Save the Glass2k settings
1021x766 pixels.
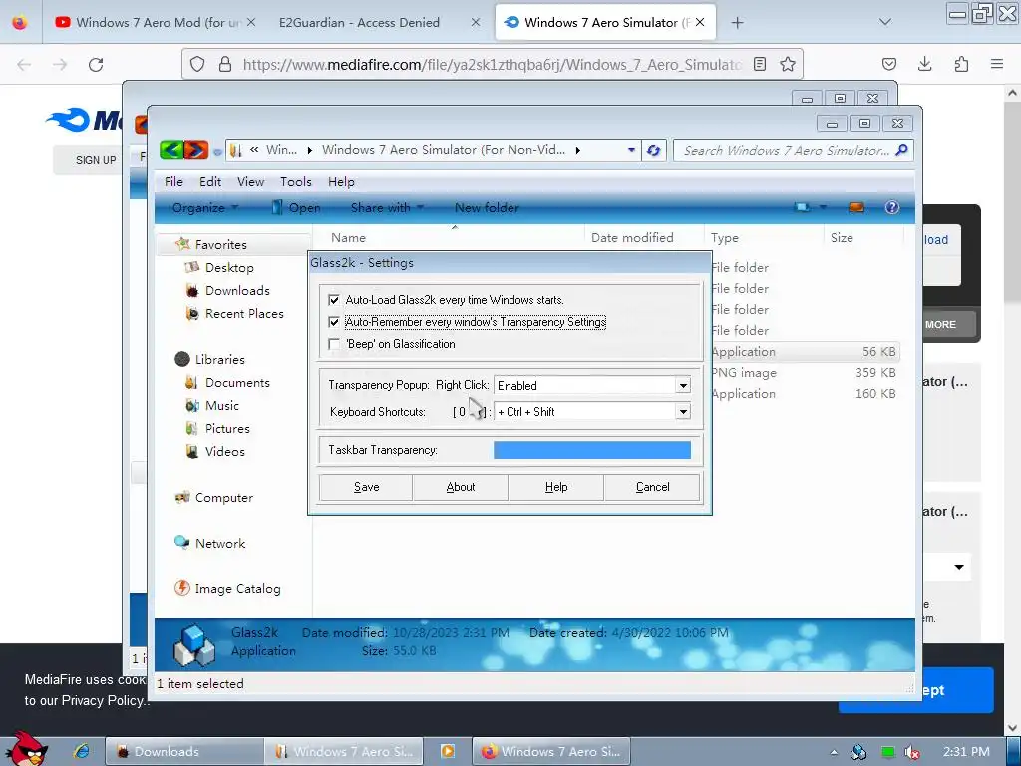click(366, 487)
